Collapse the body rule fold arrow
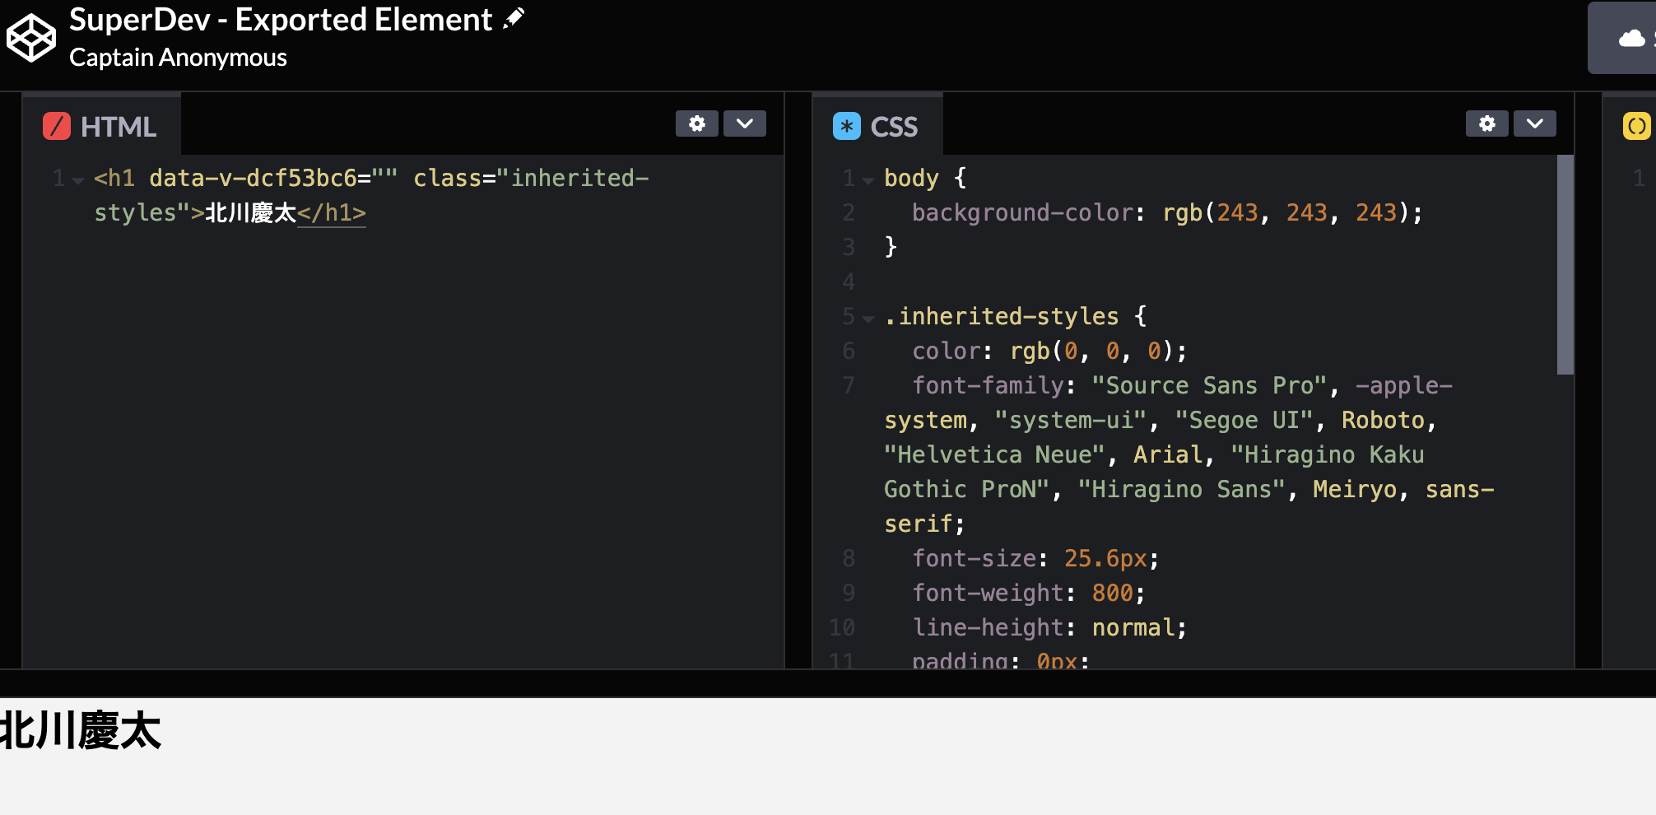1656x815 pixels. pos(868,180)
